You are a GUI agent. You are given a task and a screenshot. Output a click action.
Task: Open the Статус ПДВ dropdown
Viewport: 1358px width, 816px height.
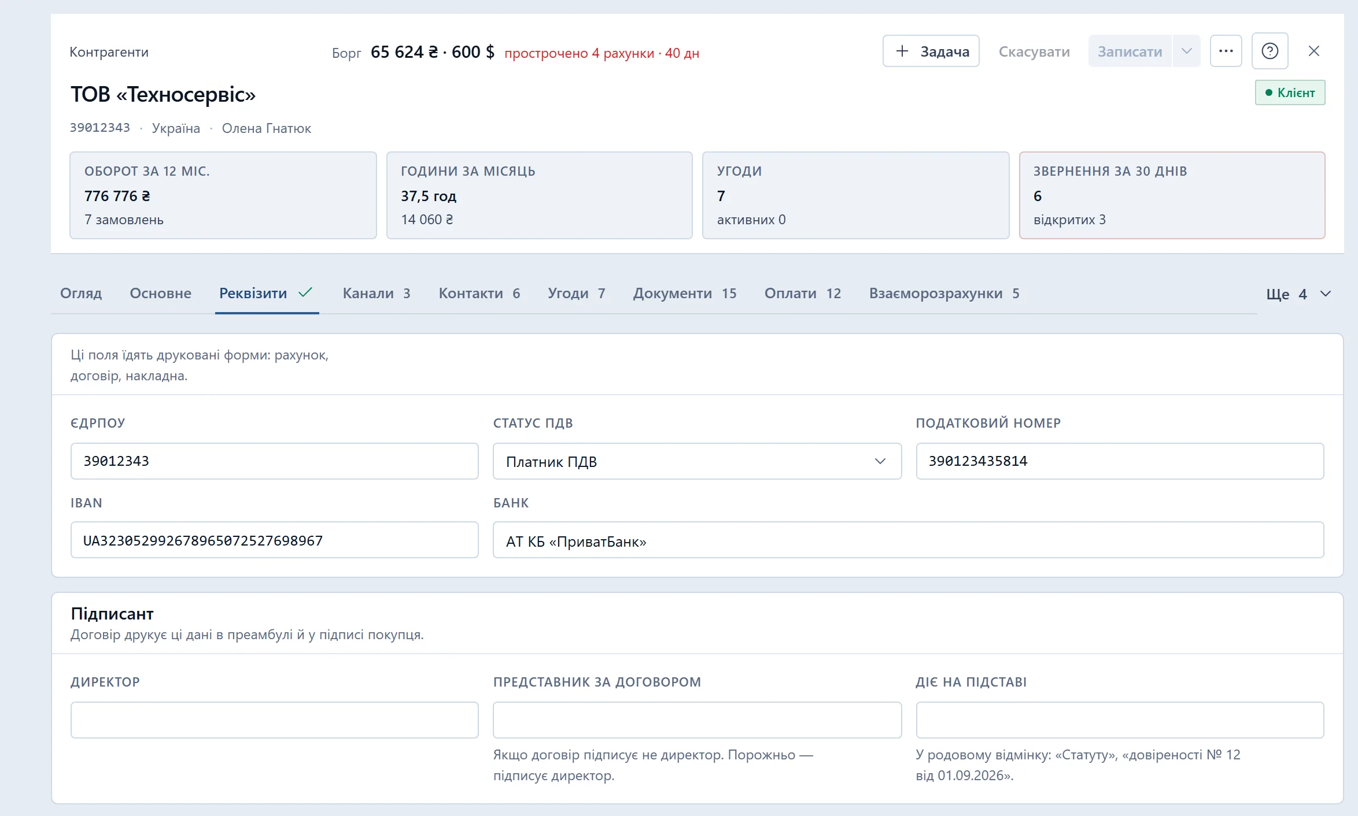click(697, 461)
